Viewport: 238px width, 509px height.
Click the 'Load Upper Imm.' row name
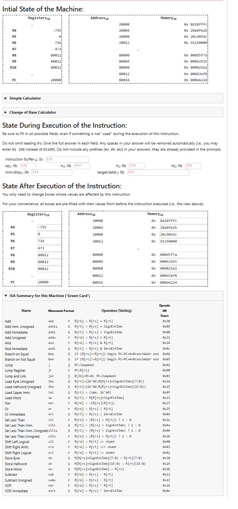17,392
